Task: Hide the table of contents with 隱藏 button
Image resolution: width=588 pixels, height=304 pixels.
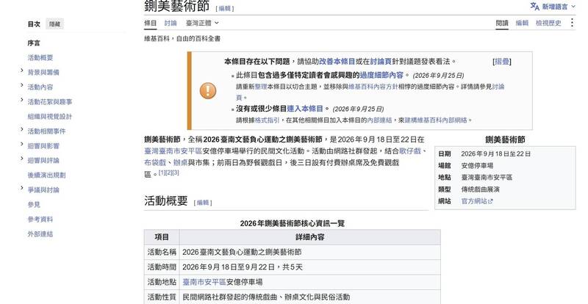Action: coord(54,24)
